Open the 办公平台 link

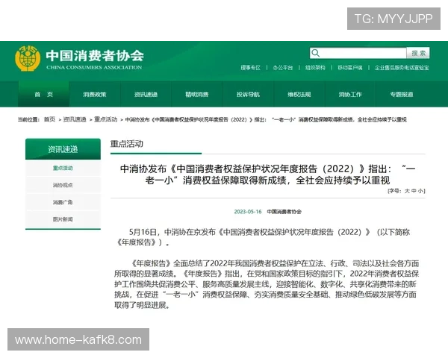tap(283, 68)
